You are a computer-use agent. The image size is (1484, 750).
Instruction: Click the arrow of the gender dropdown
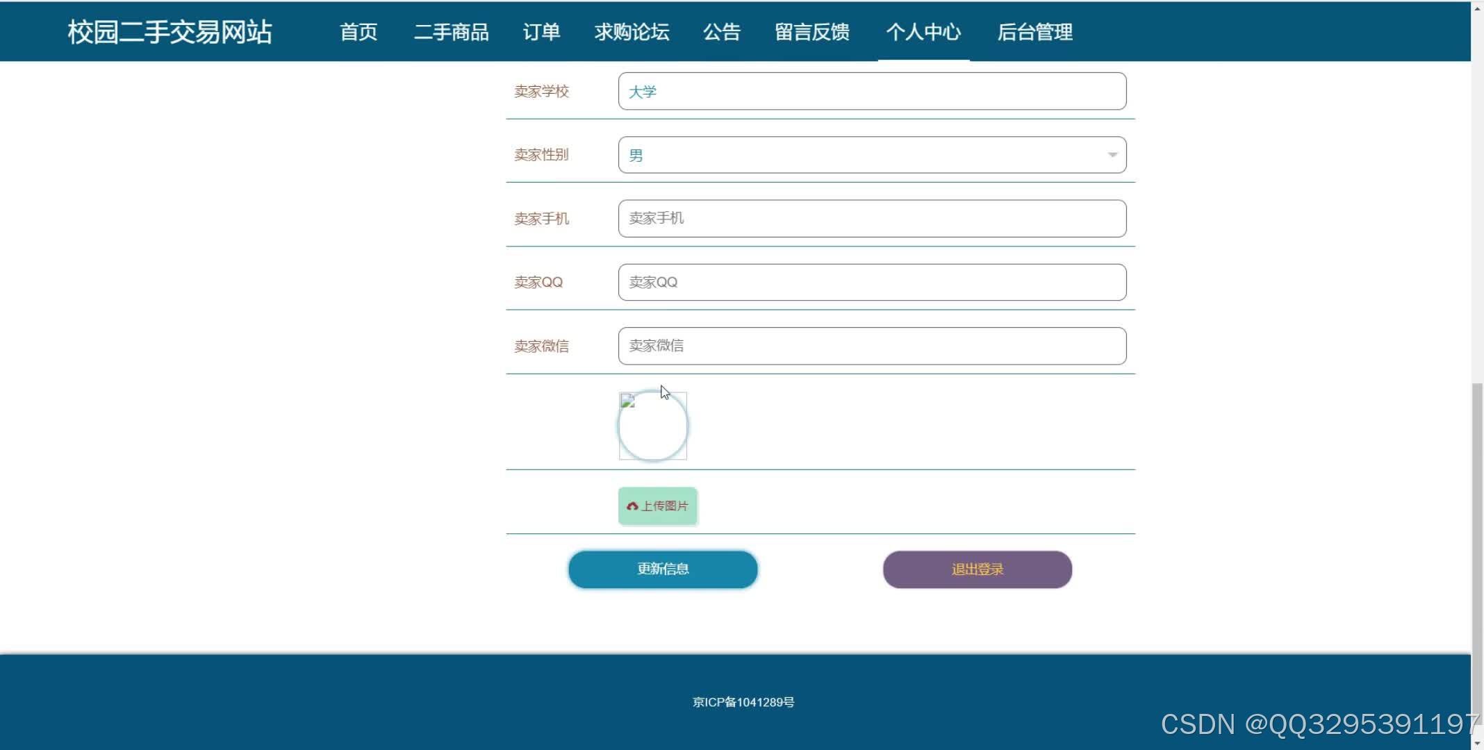coord(1112,155)
